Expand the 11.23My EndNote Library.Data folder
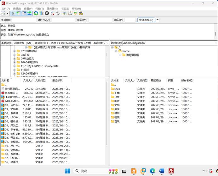Image resolution: width=218 pixels, height=176 pixels. pos(14,66)
